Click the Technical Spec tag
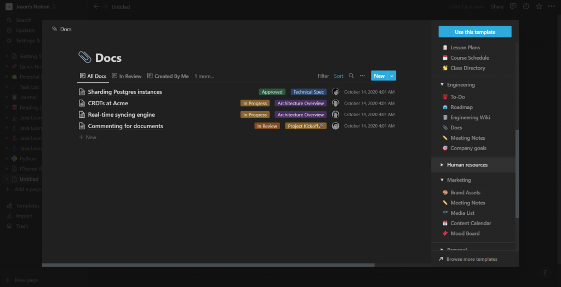This screenshot has width=561, height=287. coord(308,92)
